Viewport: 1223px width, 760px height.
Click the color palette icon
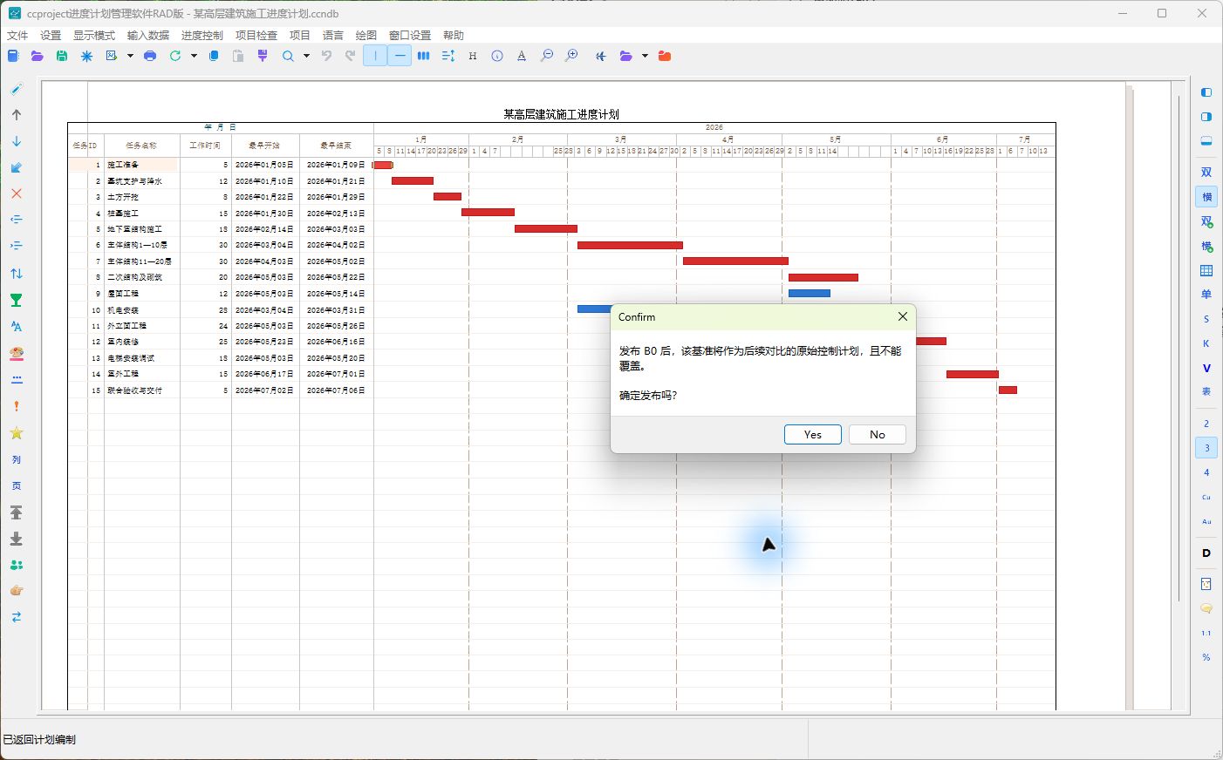(17, 354)
